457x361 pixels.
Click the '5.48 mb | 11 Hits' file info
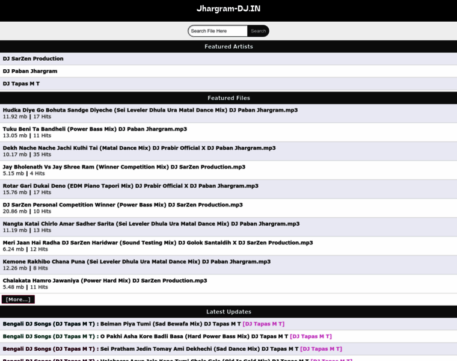point(25,287)
